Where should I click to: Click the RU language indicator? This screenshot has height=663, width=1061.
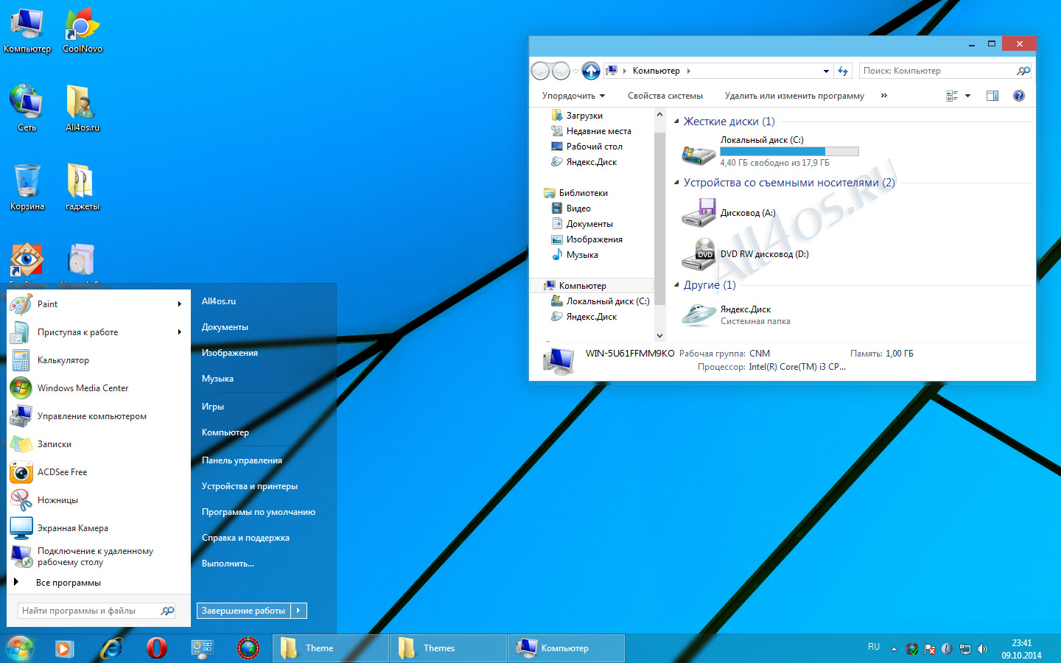click(874, 647)
